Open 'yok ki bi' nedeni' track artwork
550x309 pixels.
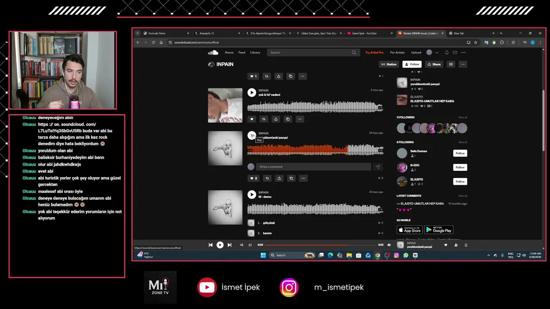click(225, 106)
